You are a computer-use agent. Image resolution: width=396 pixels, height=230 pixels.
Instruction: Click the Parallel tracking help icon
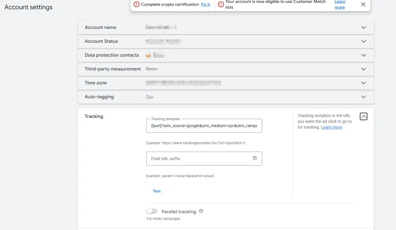tap(201, 211)
